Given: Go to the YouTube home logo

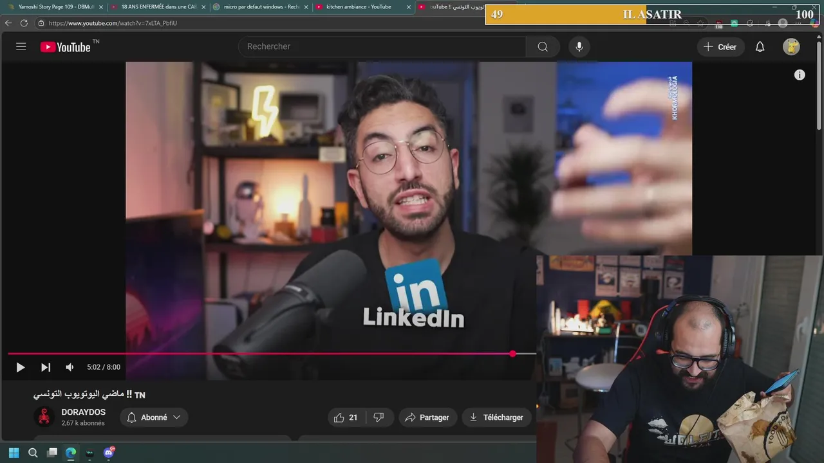Looking at the screenshot, I should coord(66,47).
